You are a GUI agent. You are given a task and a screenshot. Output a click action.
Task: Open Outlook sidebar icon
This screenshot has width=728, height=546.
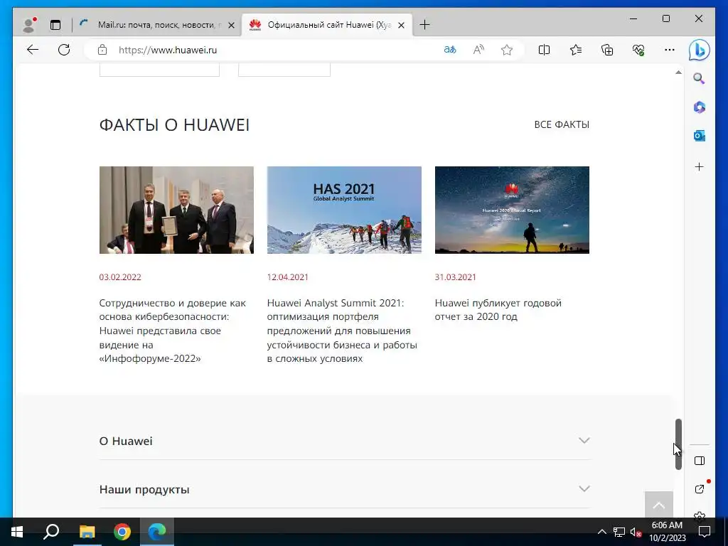700,136
